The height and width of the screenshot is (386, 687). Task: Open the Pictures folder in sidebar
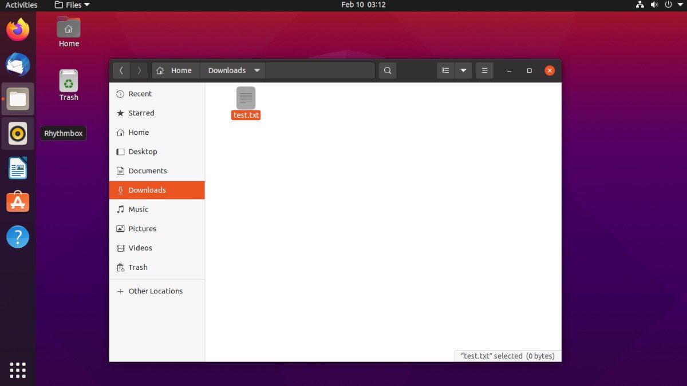tap(143, 228)
